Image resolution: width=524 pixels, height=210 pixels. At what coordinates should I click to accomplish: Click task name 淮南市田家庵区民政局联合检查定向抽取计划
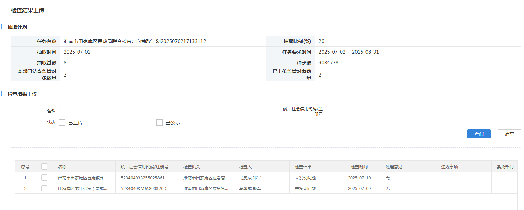pos(135,41)
